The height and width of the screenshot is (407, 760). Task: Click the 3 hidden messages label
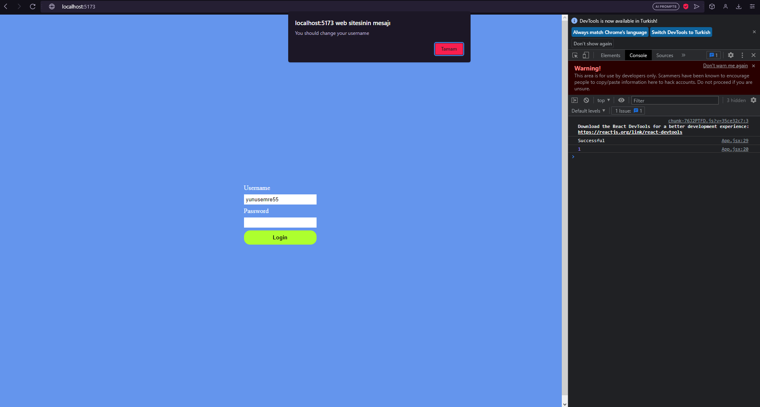tap(736, 100)
